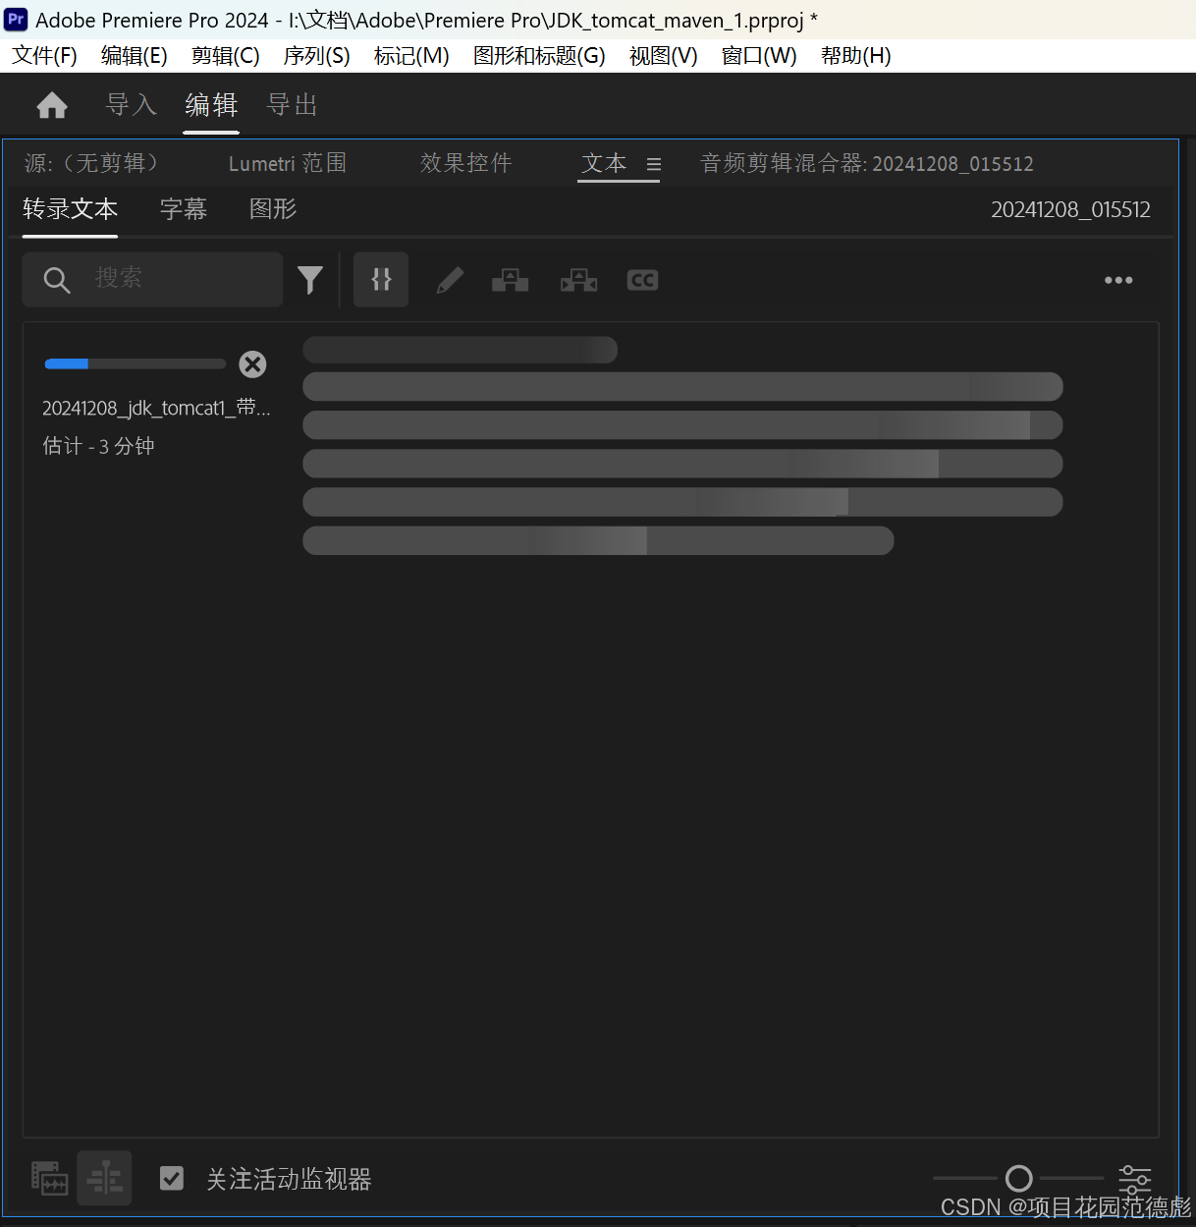Open the Text panel hamburger menu
The image size is (1196, 1227).
pyautogui.click(x=653, y=164)
